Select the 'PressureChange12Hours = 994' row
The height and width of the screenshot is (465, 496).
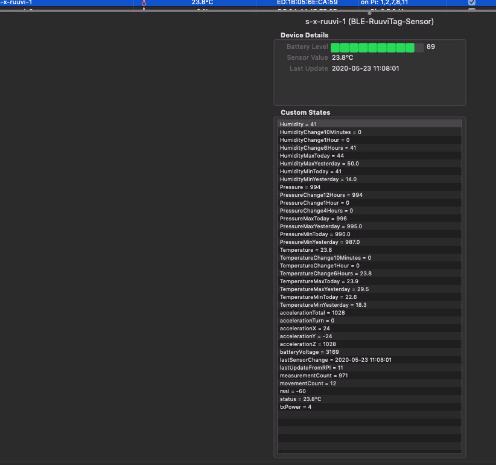(x=369, y=195)
